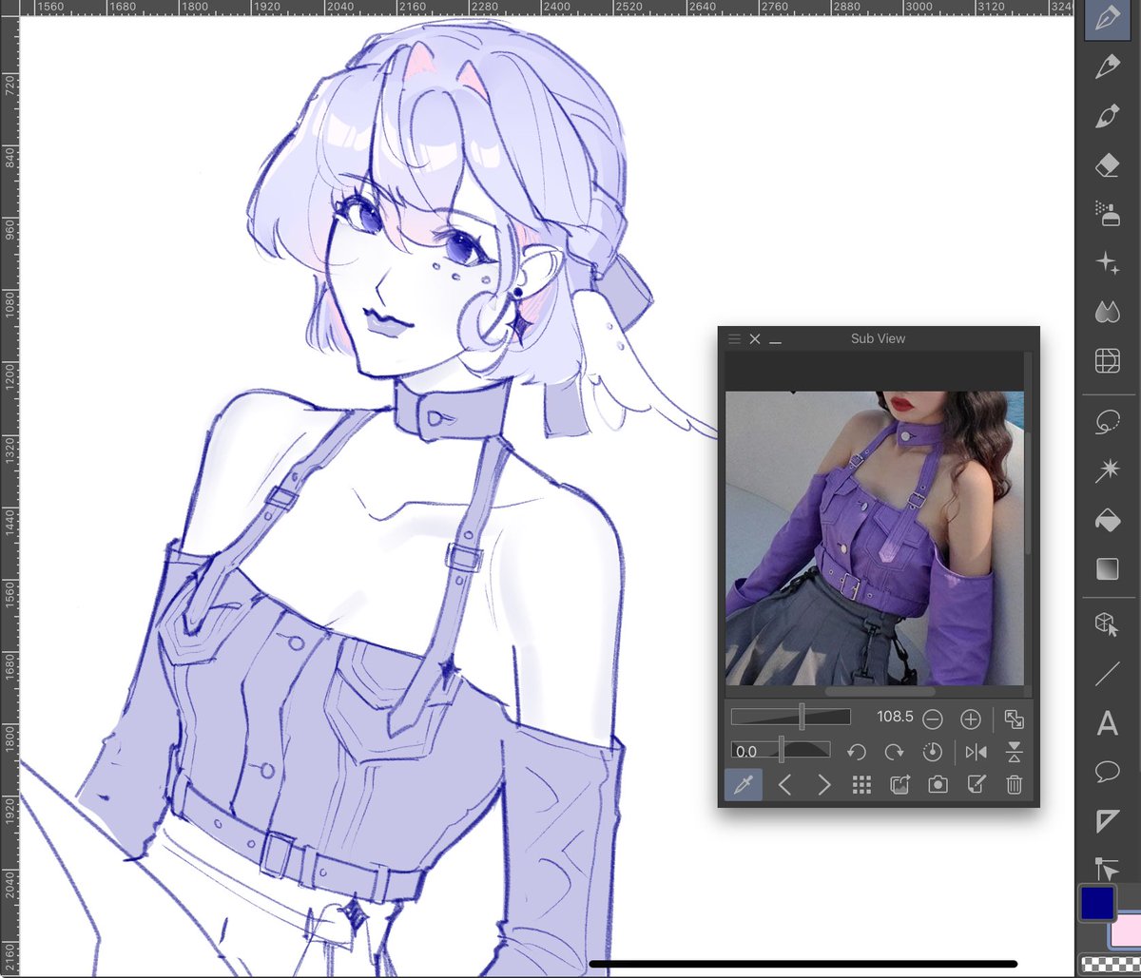
Task: Close the Sub View panel
Action: point(755,339)
